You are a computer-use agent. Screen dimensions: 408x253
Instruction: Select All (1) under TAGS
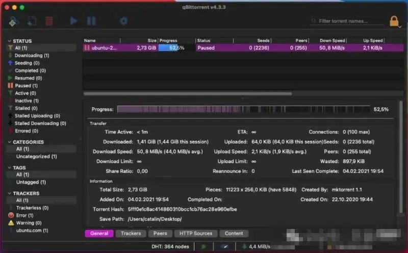pyautogui.click(x=42, y=174)
